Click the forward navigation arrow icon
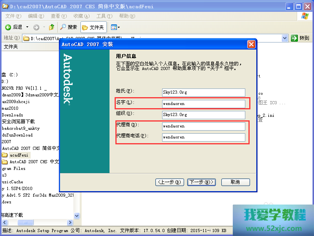The image size is (314, 236). pos(36,27)
